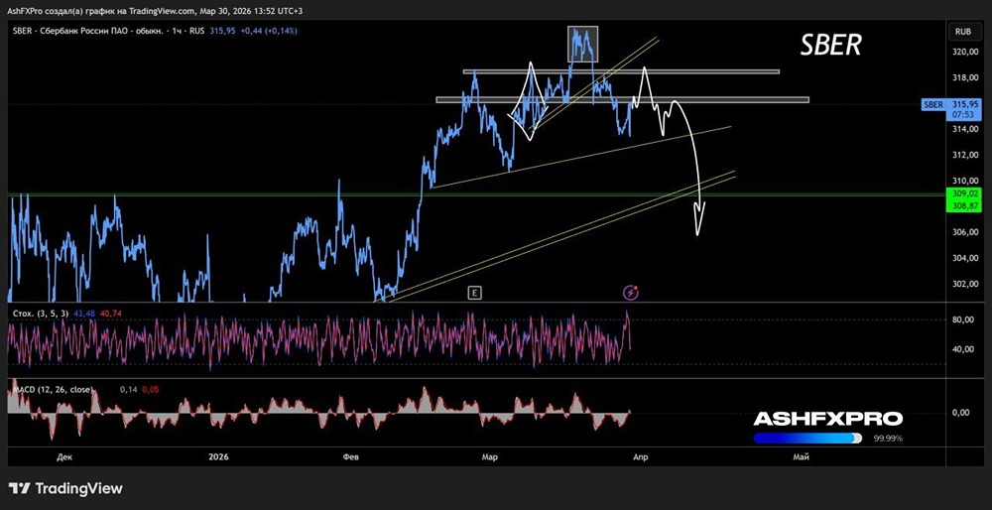
Task: Click the SBER last price label 315,95 on scale
Action: (x=967, y=104)
